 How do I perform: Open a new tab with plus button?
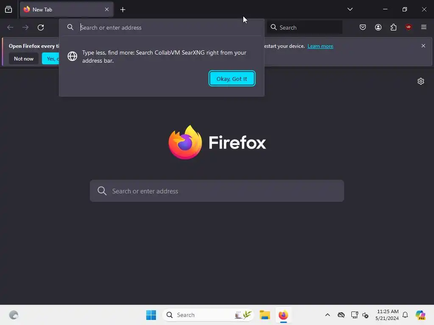tap(122, 10)
